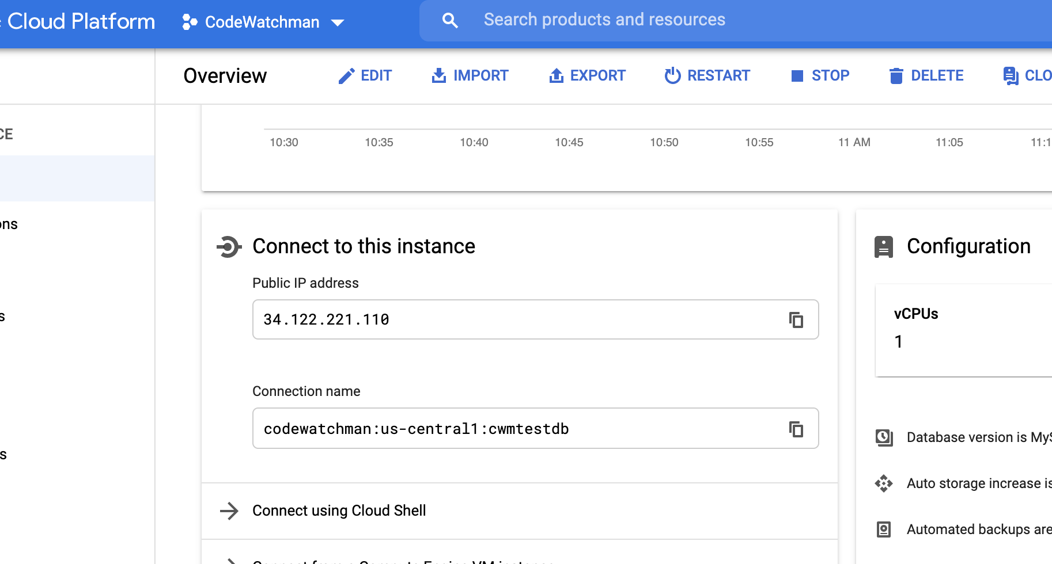Click the import download-arrow icon
Screen dimensions: 1052x564
[439, 75]
